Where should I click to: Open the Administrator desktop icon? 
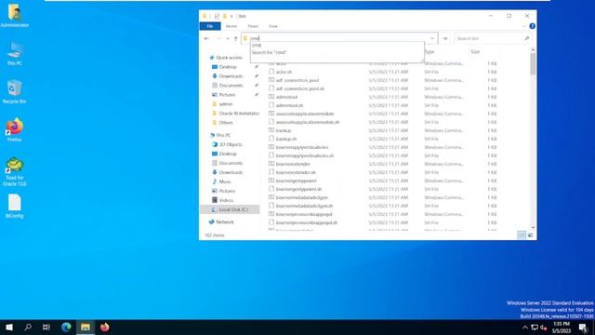point(15,16)
